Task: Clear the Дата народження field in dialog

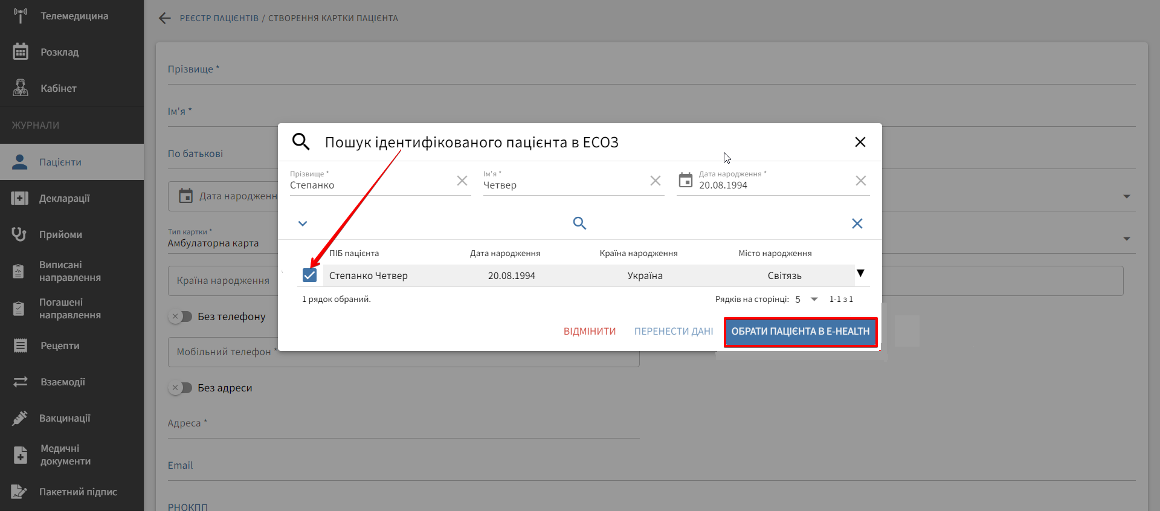Action: pos(861,181)
